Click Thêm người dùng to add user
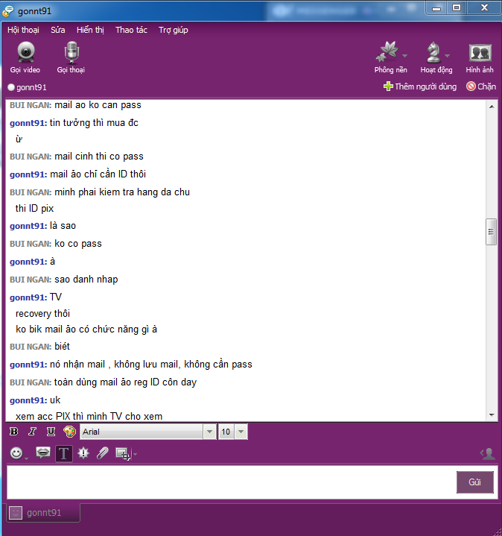The width and height of the screenshot is (502, 536). point(420,86)
